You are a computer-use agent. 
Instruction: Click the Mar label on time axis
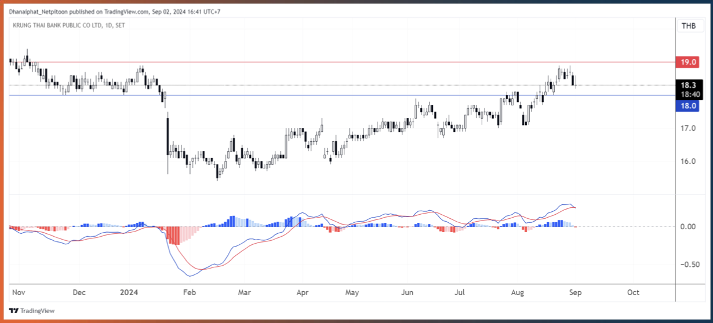(x=245, y=293)
